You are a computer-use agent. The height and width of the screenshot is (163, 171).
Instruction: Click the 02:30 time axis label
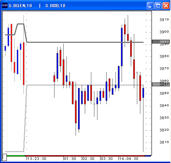point(88,159)
